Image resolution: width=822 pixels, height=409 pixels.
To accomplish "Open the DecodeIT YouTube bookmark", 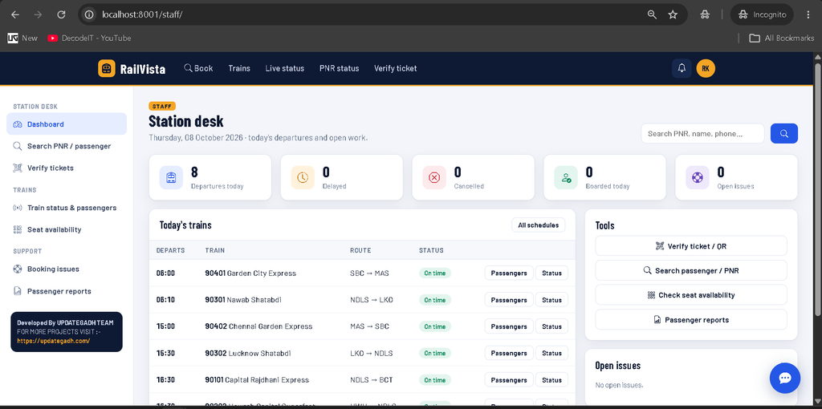I will pyautogui.click(x=89, y=38).
